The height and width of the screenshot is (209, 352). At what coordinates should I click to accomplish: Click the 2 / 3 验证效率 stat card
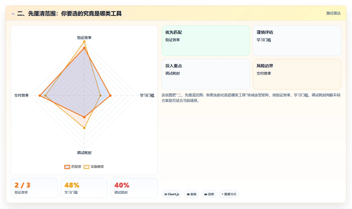pos(34,188)
